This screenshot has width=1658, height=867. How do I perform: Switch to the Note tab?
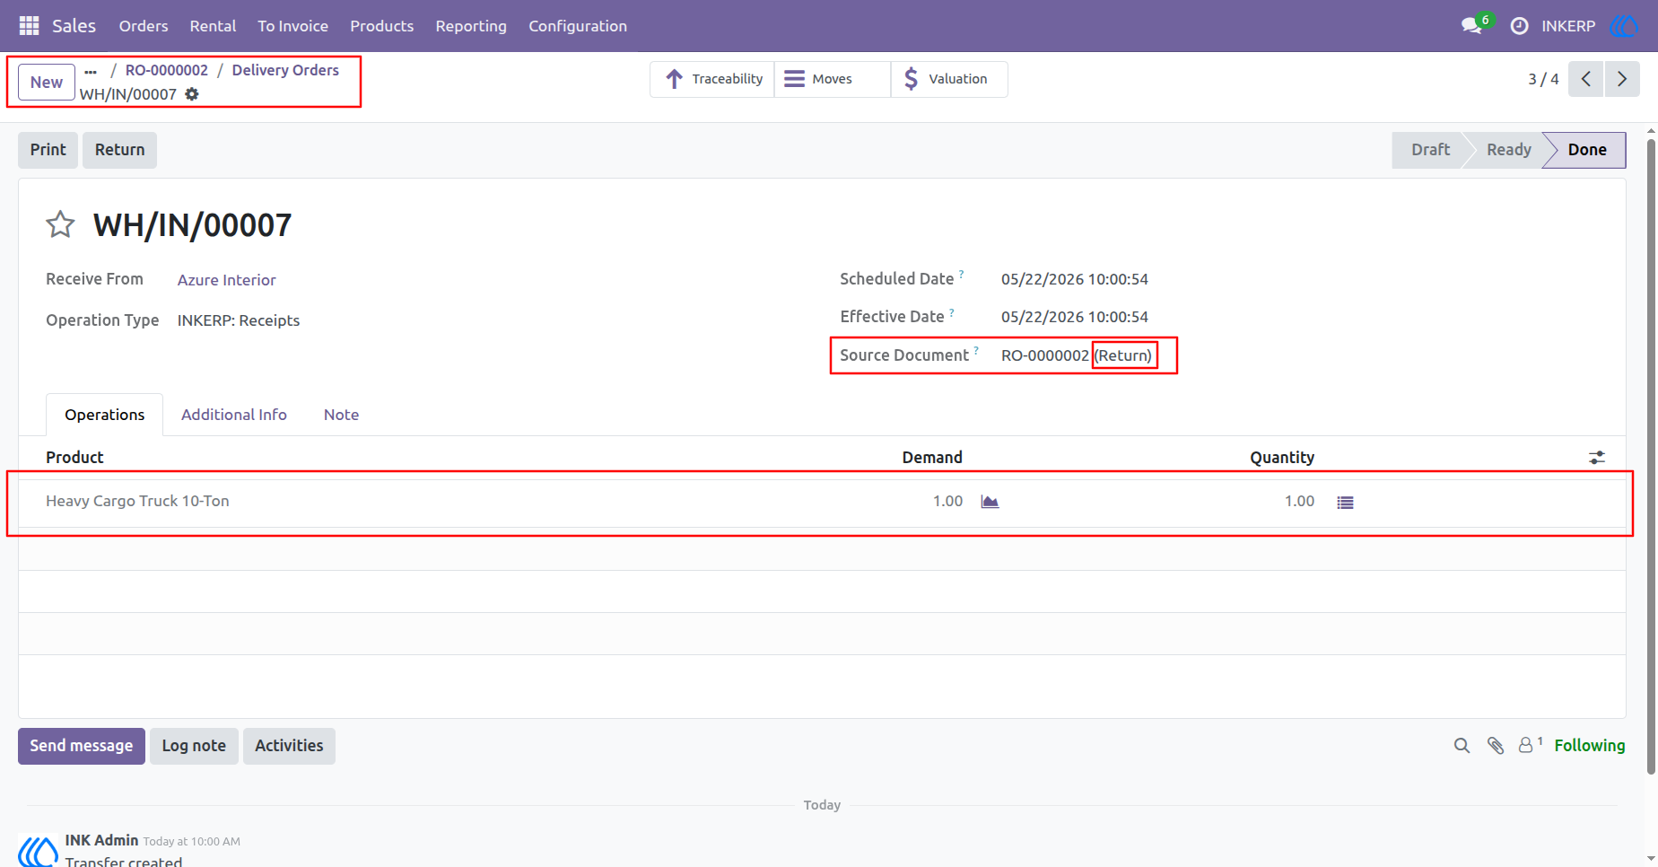pos(341,415)
